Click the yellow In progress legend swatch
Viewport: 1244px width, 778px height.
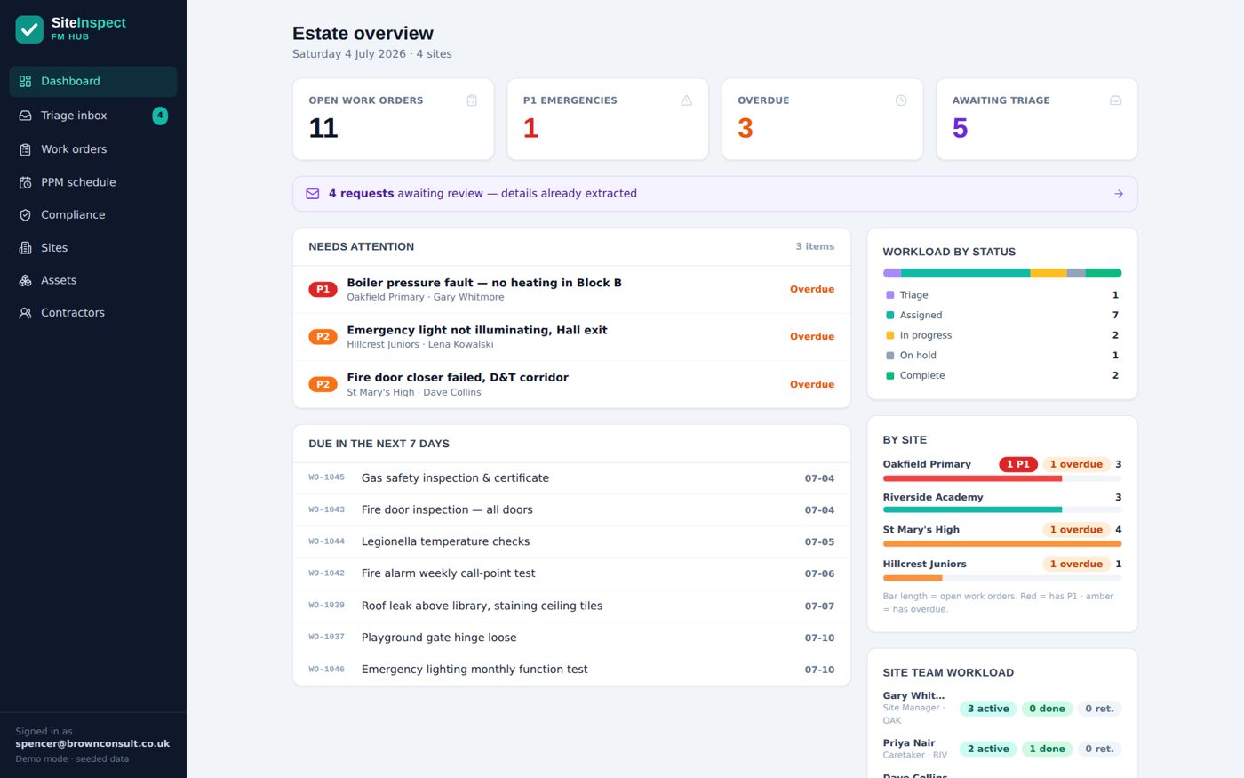coord(890,335)
